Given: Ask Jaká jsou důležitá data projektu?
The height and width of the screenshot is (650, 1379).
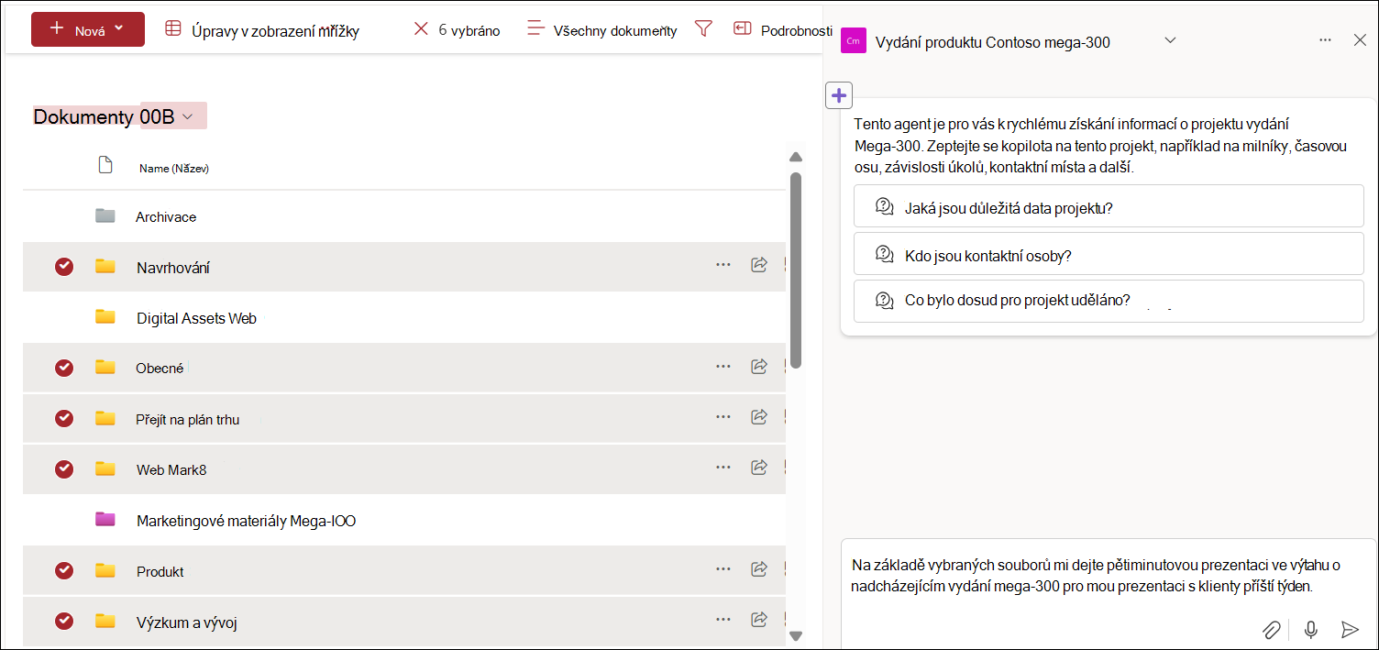Looking at the screenshot, I should (1109, 207).
